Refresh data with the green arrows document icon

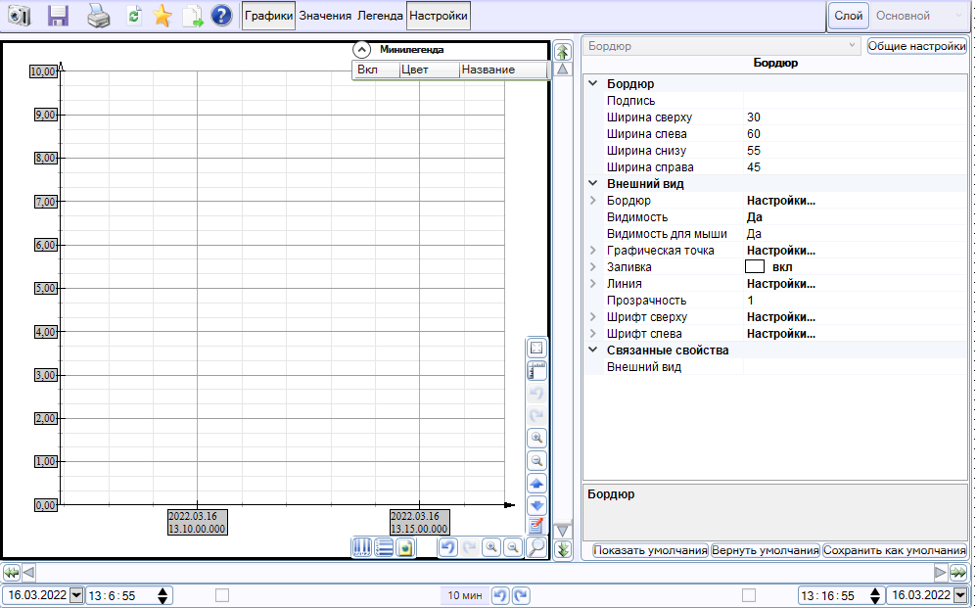click(133, 16)
